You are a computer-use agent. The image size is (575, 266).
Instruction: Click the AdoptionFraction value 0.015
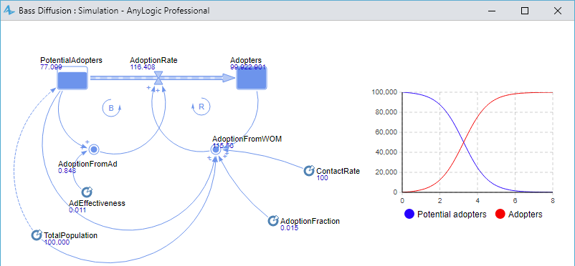tap(290, 228)
